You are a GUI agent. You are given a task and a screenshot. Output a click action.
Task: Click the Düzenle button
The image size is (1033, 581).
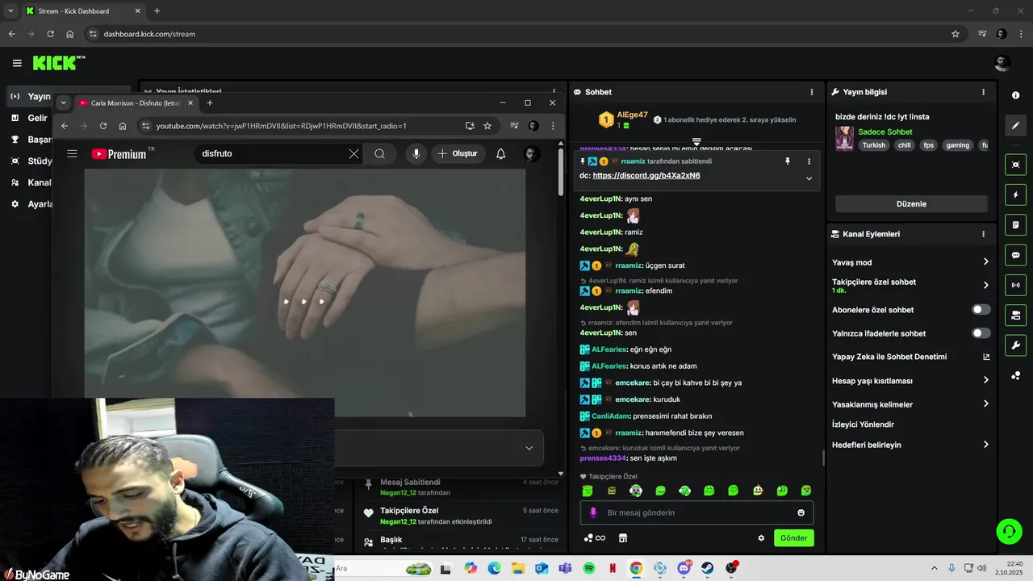pos(911,204)
